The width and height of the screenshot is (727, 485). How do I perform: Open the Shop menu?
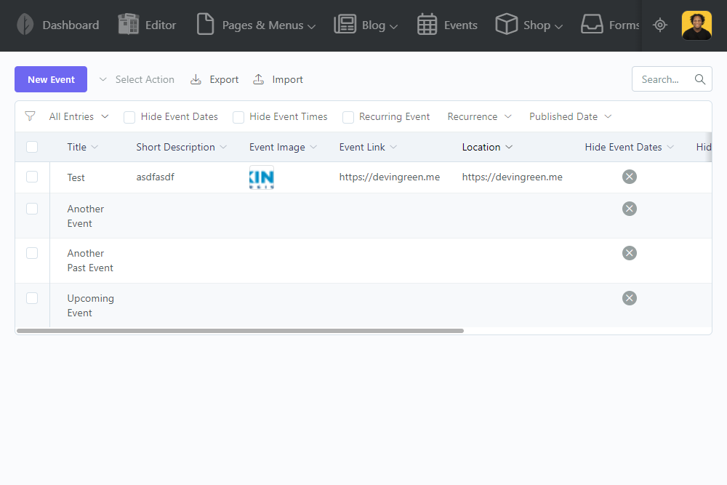[543, 25]
